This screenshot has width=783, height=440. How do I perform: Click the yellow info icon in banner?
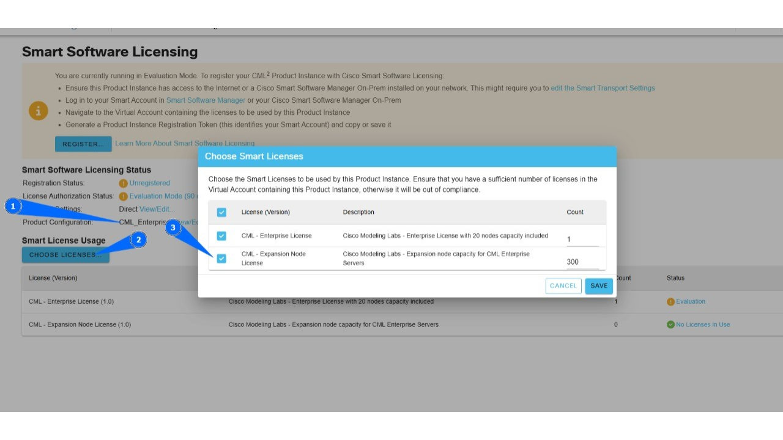point(38,111)
